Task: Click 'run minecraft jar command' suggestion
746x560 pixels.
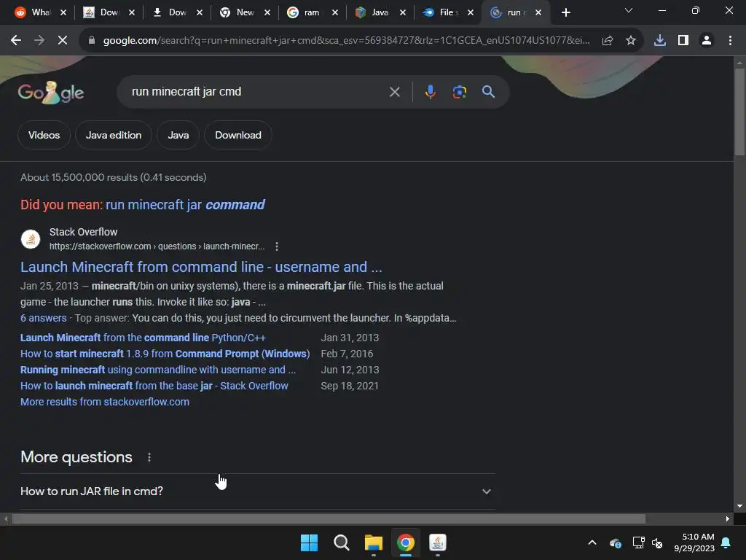Action: 185,205
